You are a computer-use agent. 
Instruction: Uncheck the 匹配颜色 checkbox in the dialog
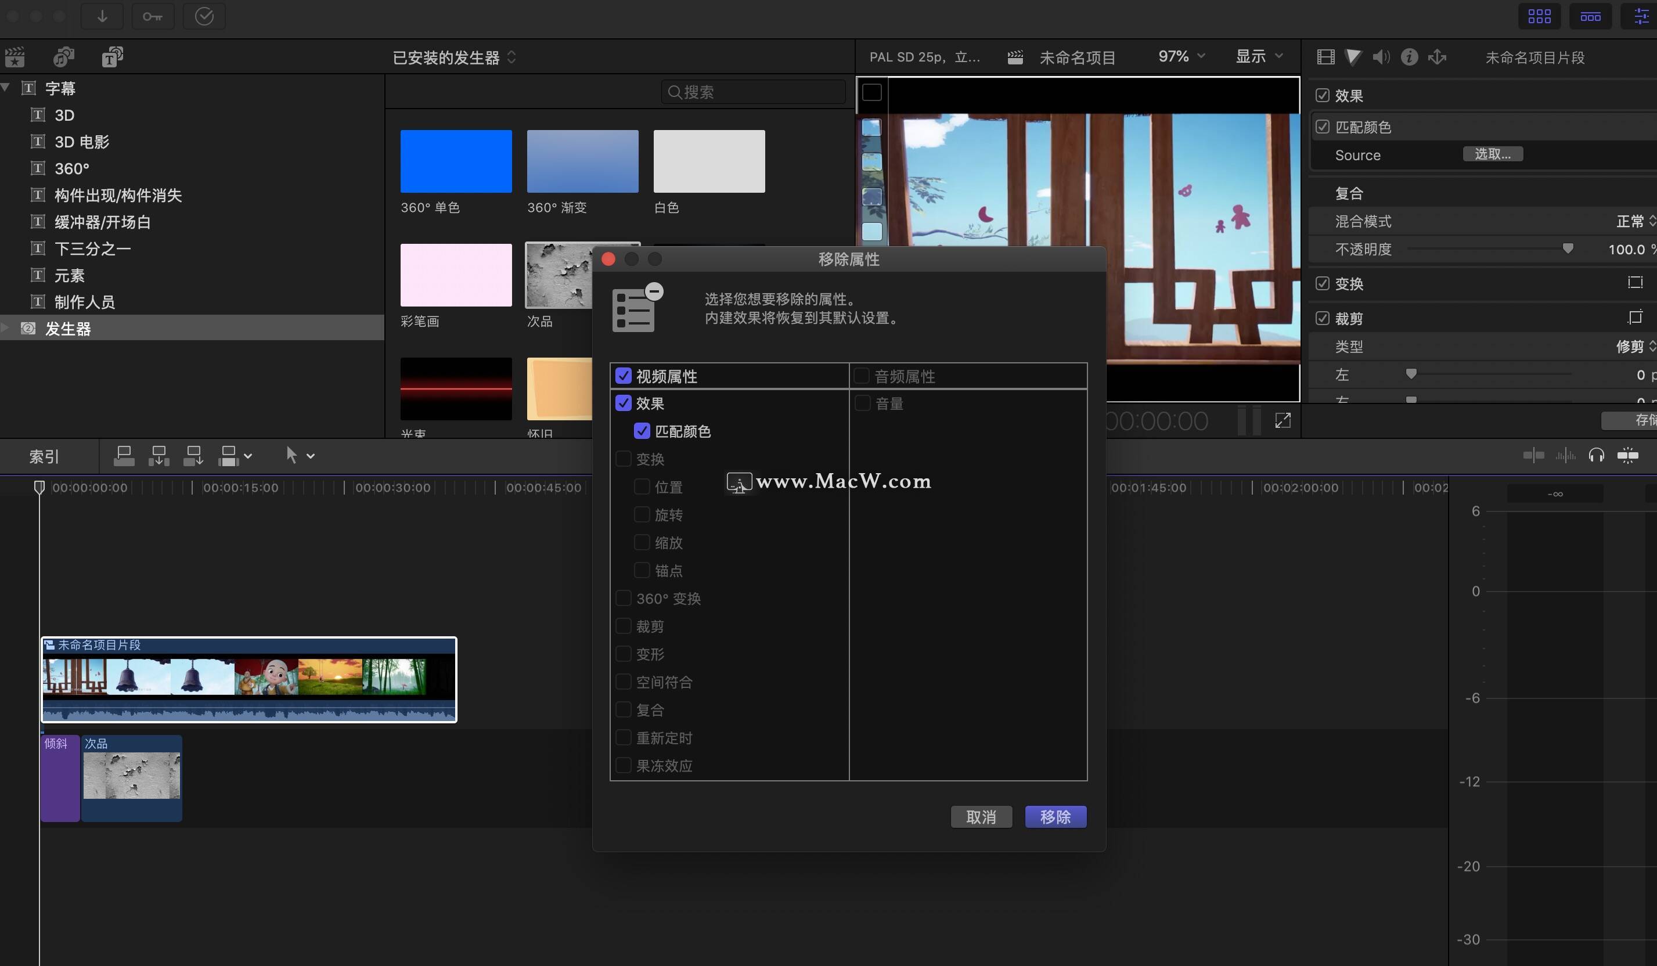(642, 431)
